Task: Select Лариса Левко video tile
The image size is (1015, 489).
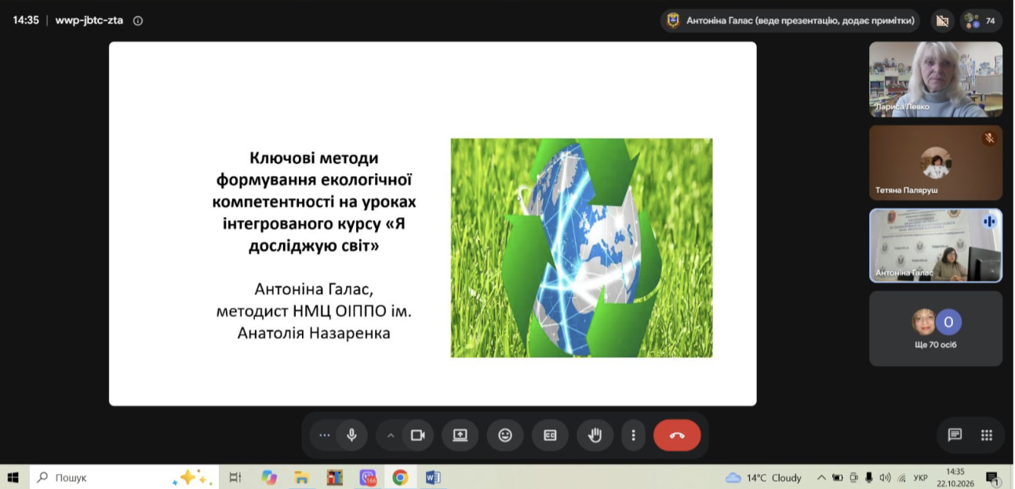Action: tap(936, 79)
